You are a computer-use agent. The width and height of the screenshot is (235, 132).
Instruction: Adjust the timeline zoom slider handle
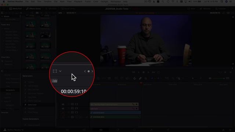193,78
